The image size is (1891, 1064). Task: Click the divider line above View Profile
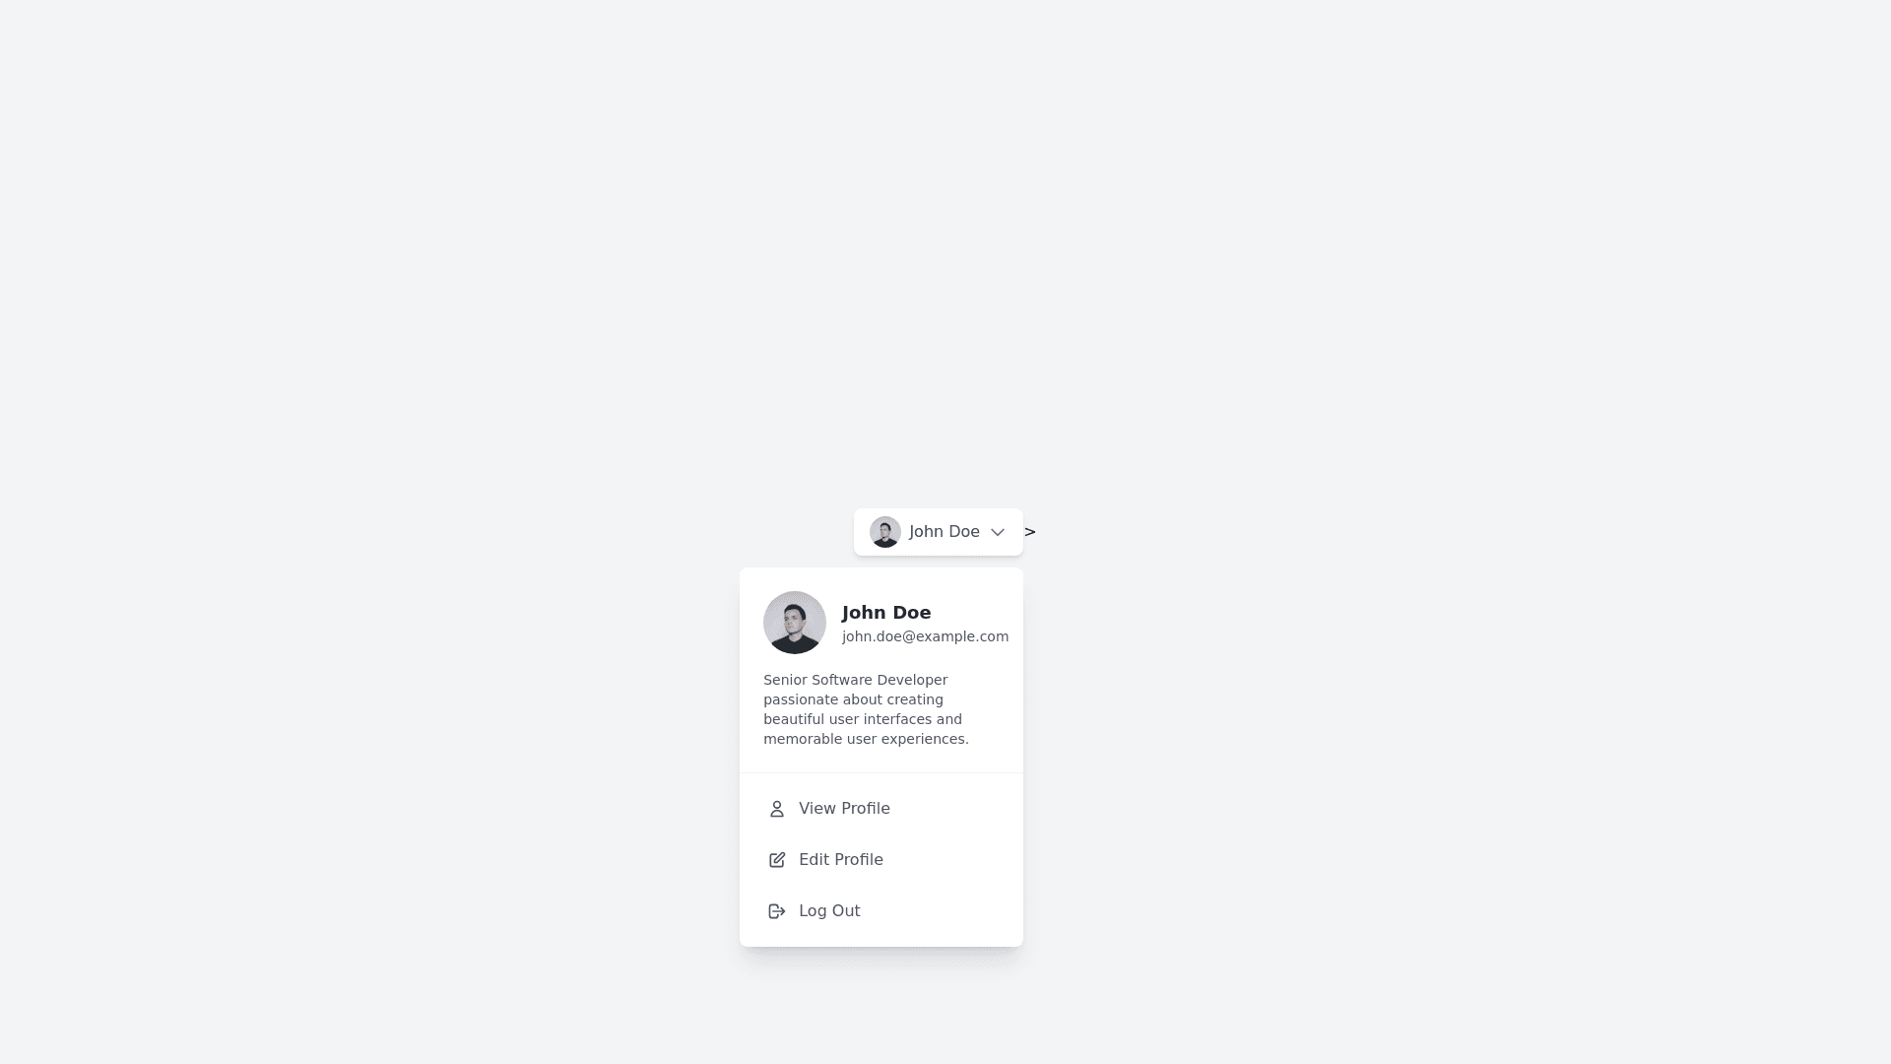click(x=880, y=773)
